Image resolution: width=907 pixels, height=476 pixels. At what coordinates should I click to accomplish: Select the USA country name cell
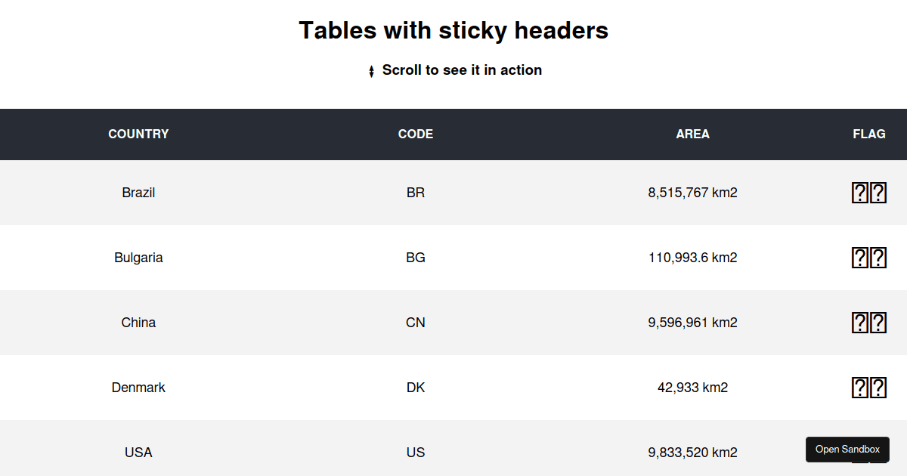[138, 453]
